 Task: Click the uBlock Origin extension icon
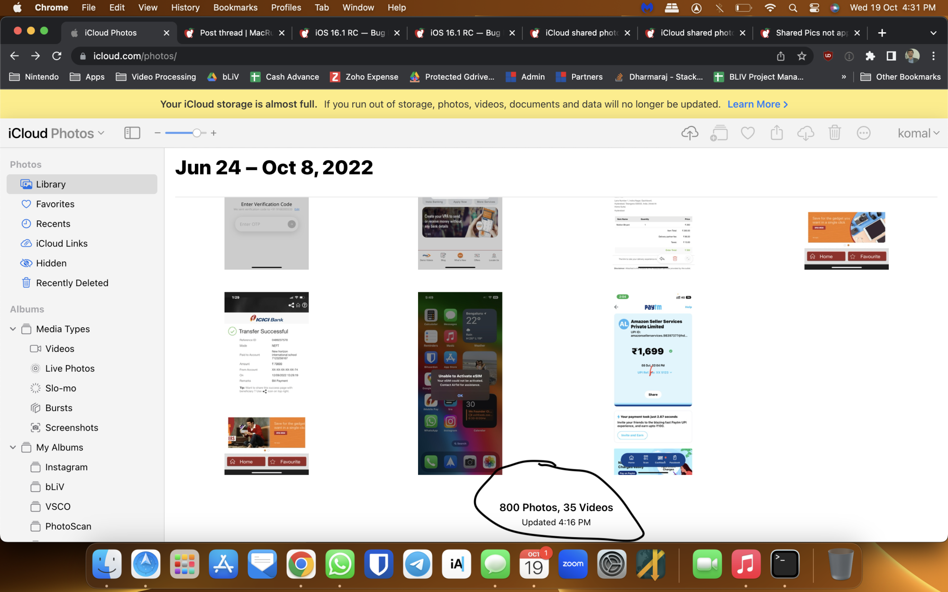(828, 56)
